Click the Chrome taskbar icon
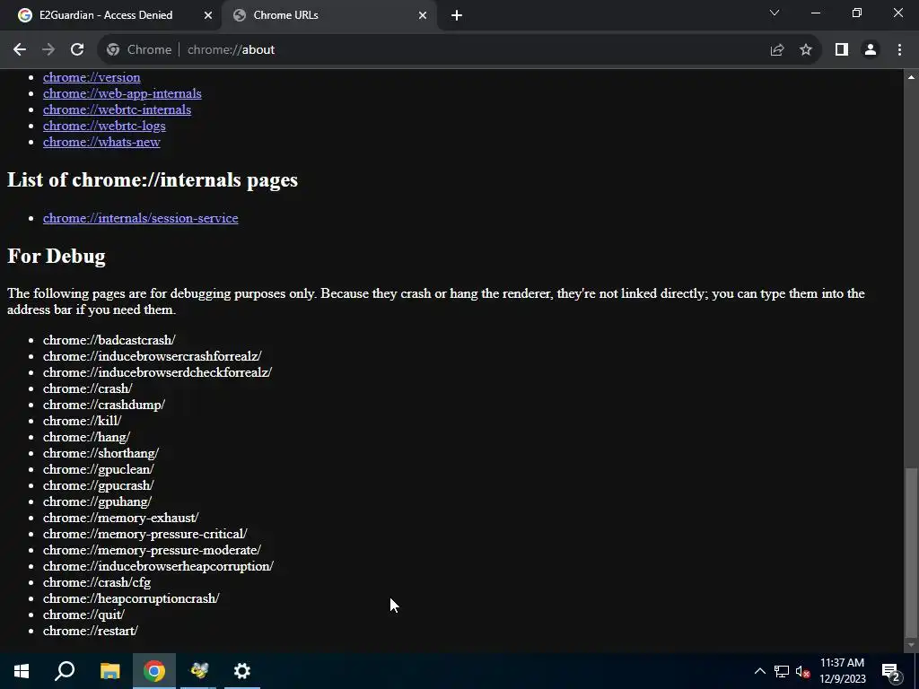Screen dimensions: 919x689 click(154, 671)
